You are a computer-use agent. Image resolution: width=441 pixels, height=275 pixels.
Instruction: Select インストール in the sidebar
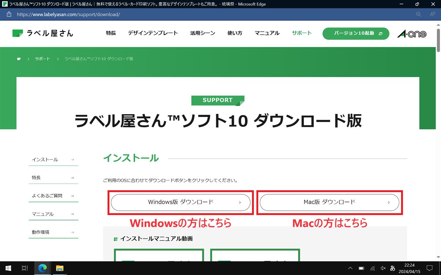pos(53,159)
